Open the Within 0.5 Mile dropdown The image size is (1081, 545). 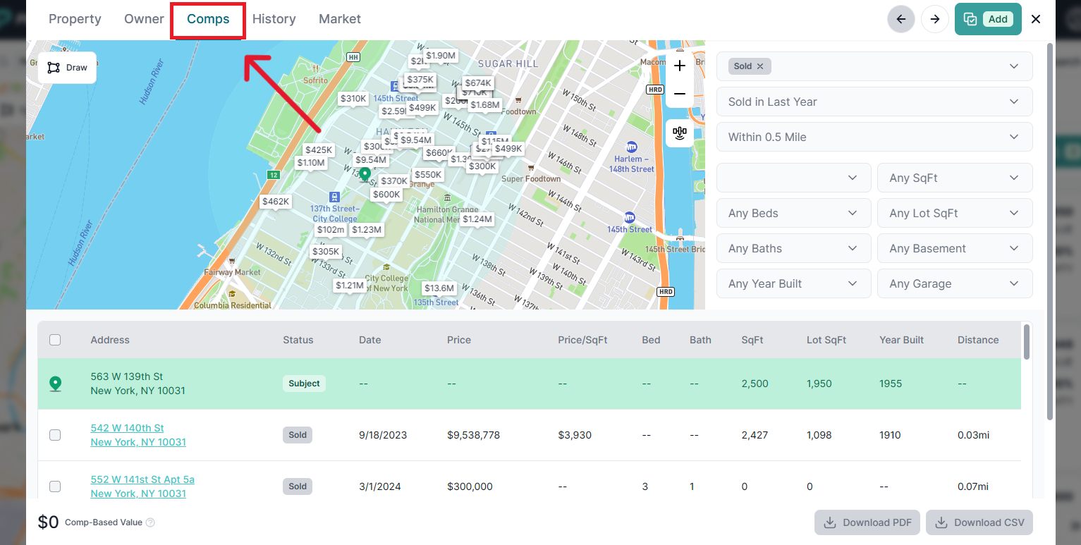pos(874,137)
